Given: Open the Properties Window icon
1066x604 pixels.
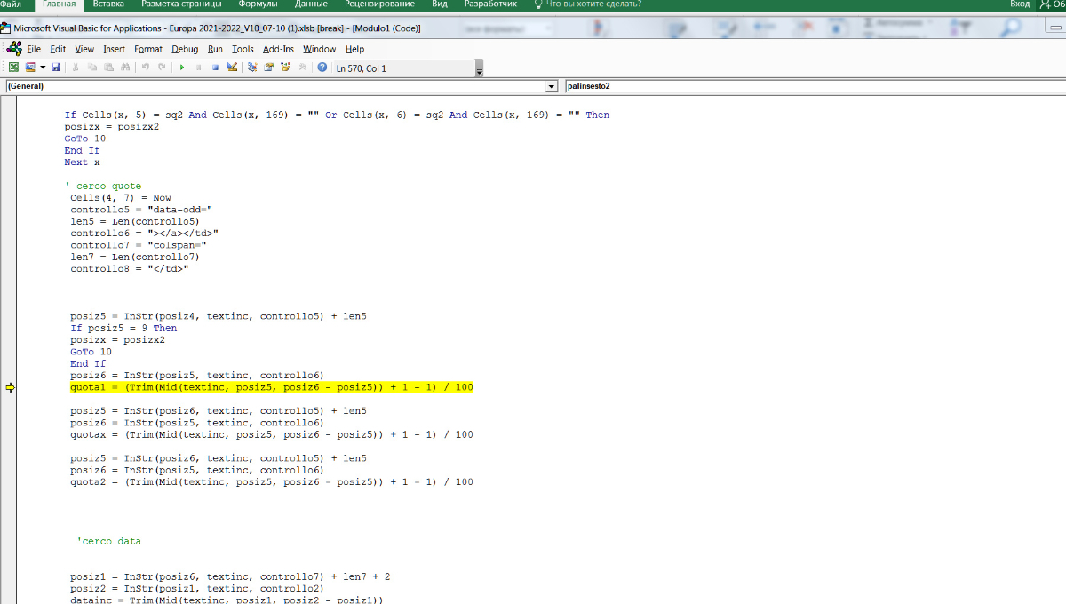Looking at the screenshot, I should click(x=268, y=68).
